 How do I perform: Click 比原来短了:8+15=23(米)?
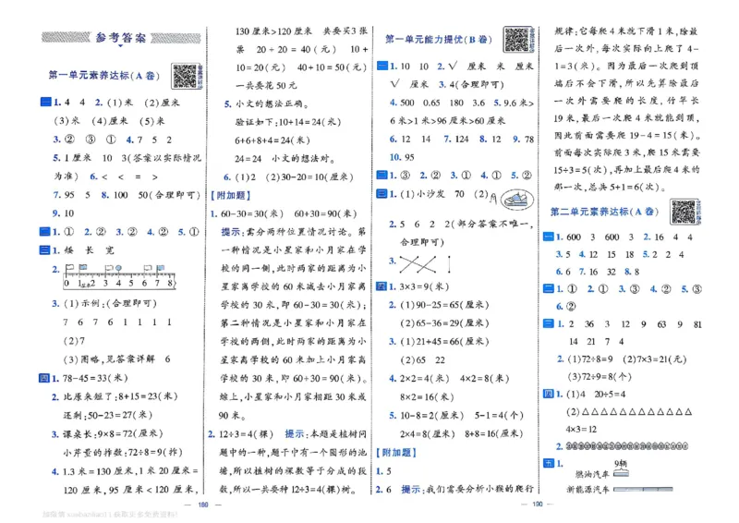click(x=121, y=396)
